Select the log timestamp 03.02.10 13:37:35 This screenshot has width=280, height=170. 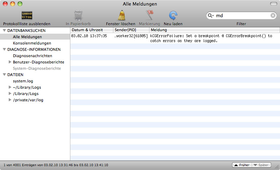point(89,36)
